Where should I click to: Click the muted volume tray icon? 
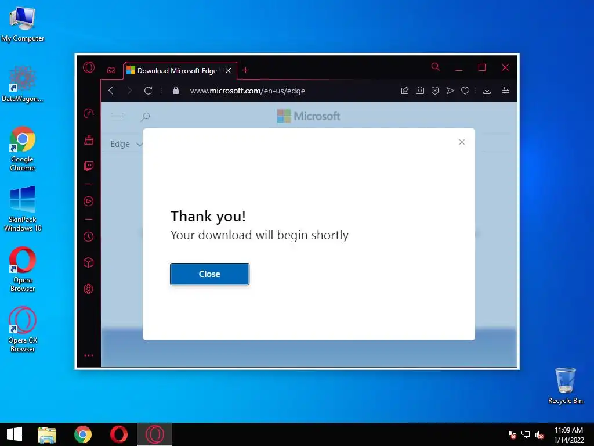coord(539,435)
